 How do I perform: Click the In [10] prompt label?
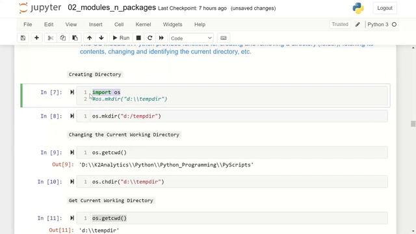tap(49, 182)
